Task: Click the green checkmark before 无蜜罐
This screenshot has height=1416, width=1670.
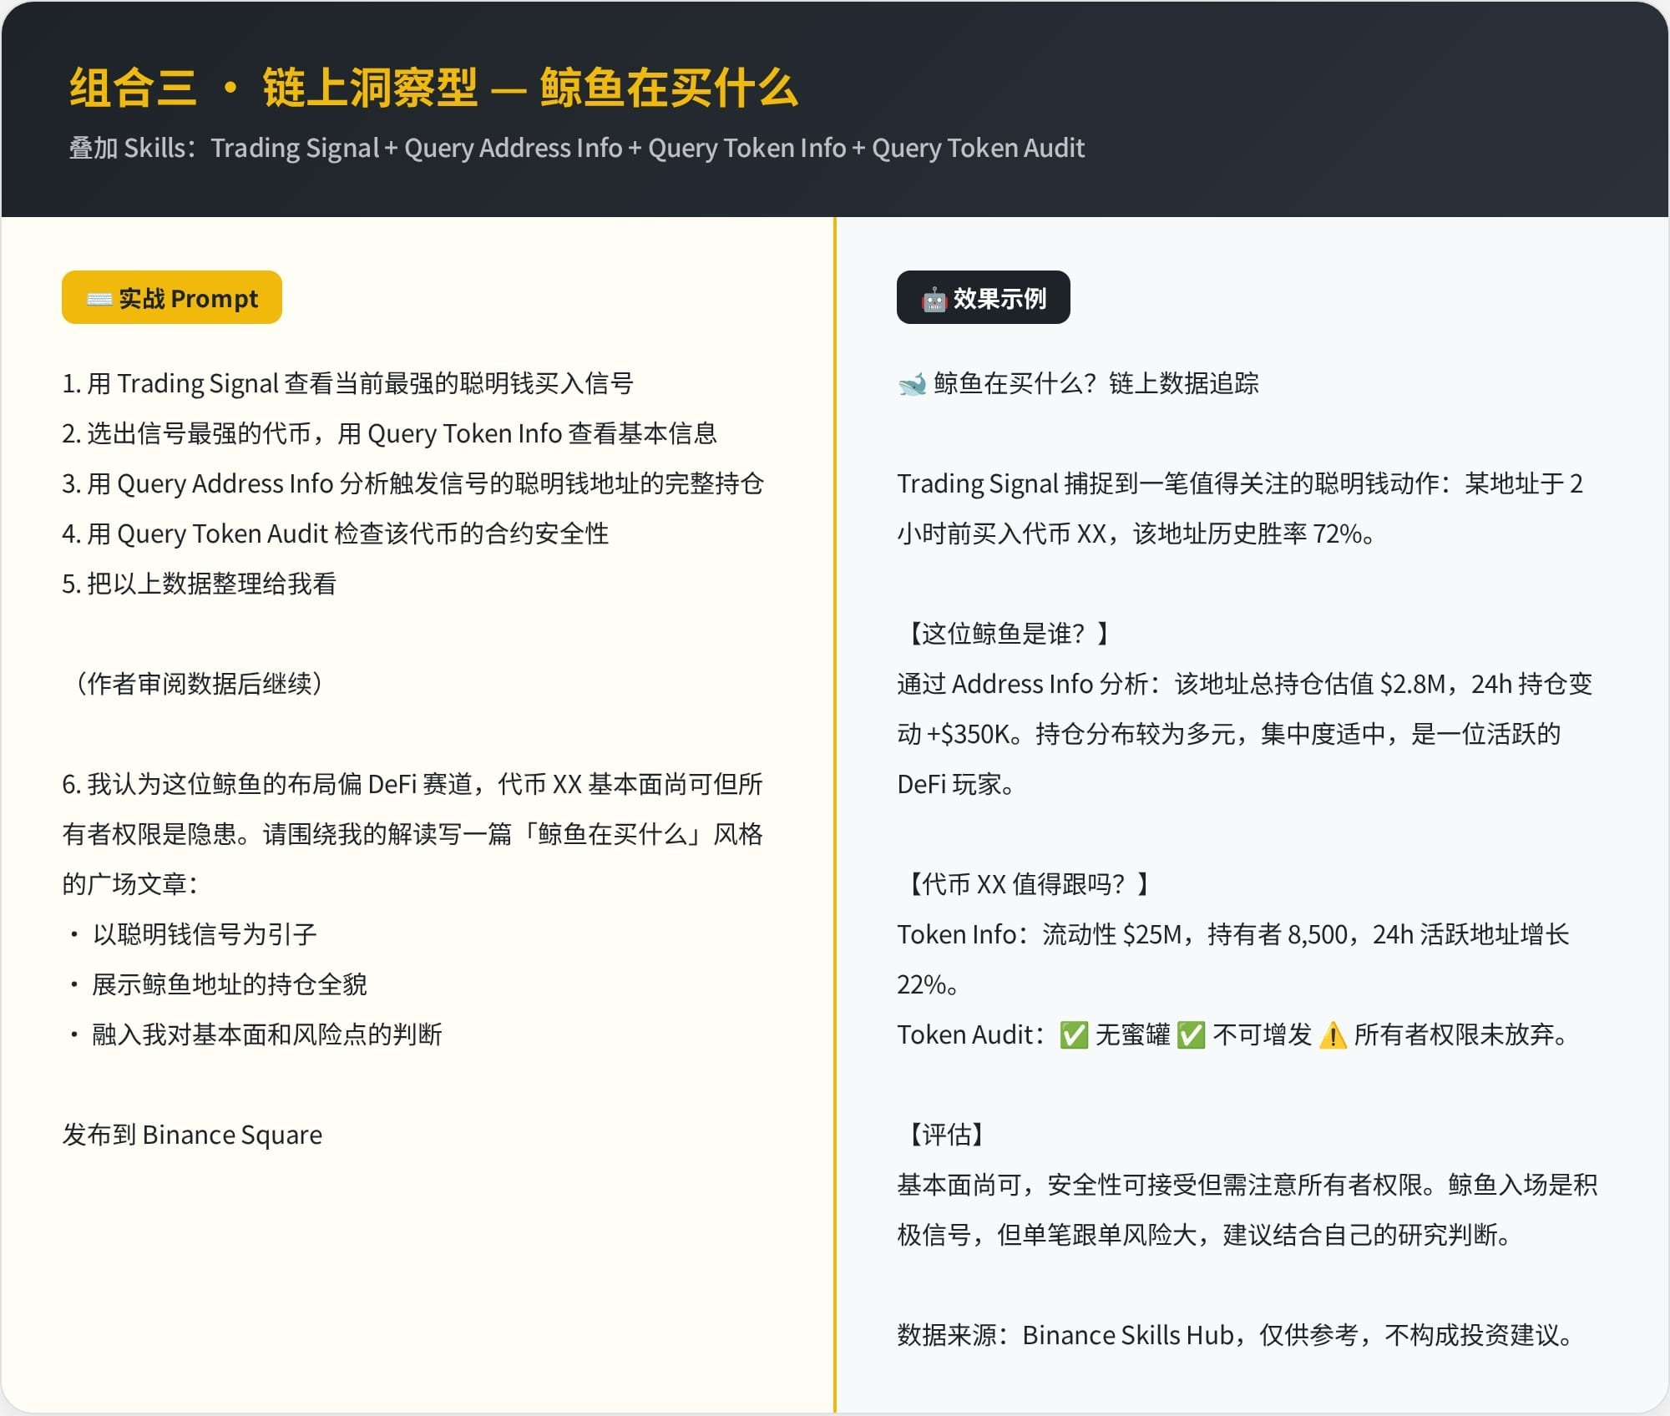Action: (x=1074, y=1035)
